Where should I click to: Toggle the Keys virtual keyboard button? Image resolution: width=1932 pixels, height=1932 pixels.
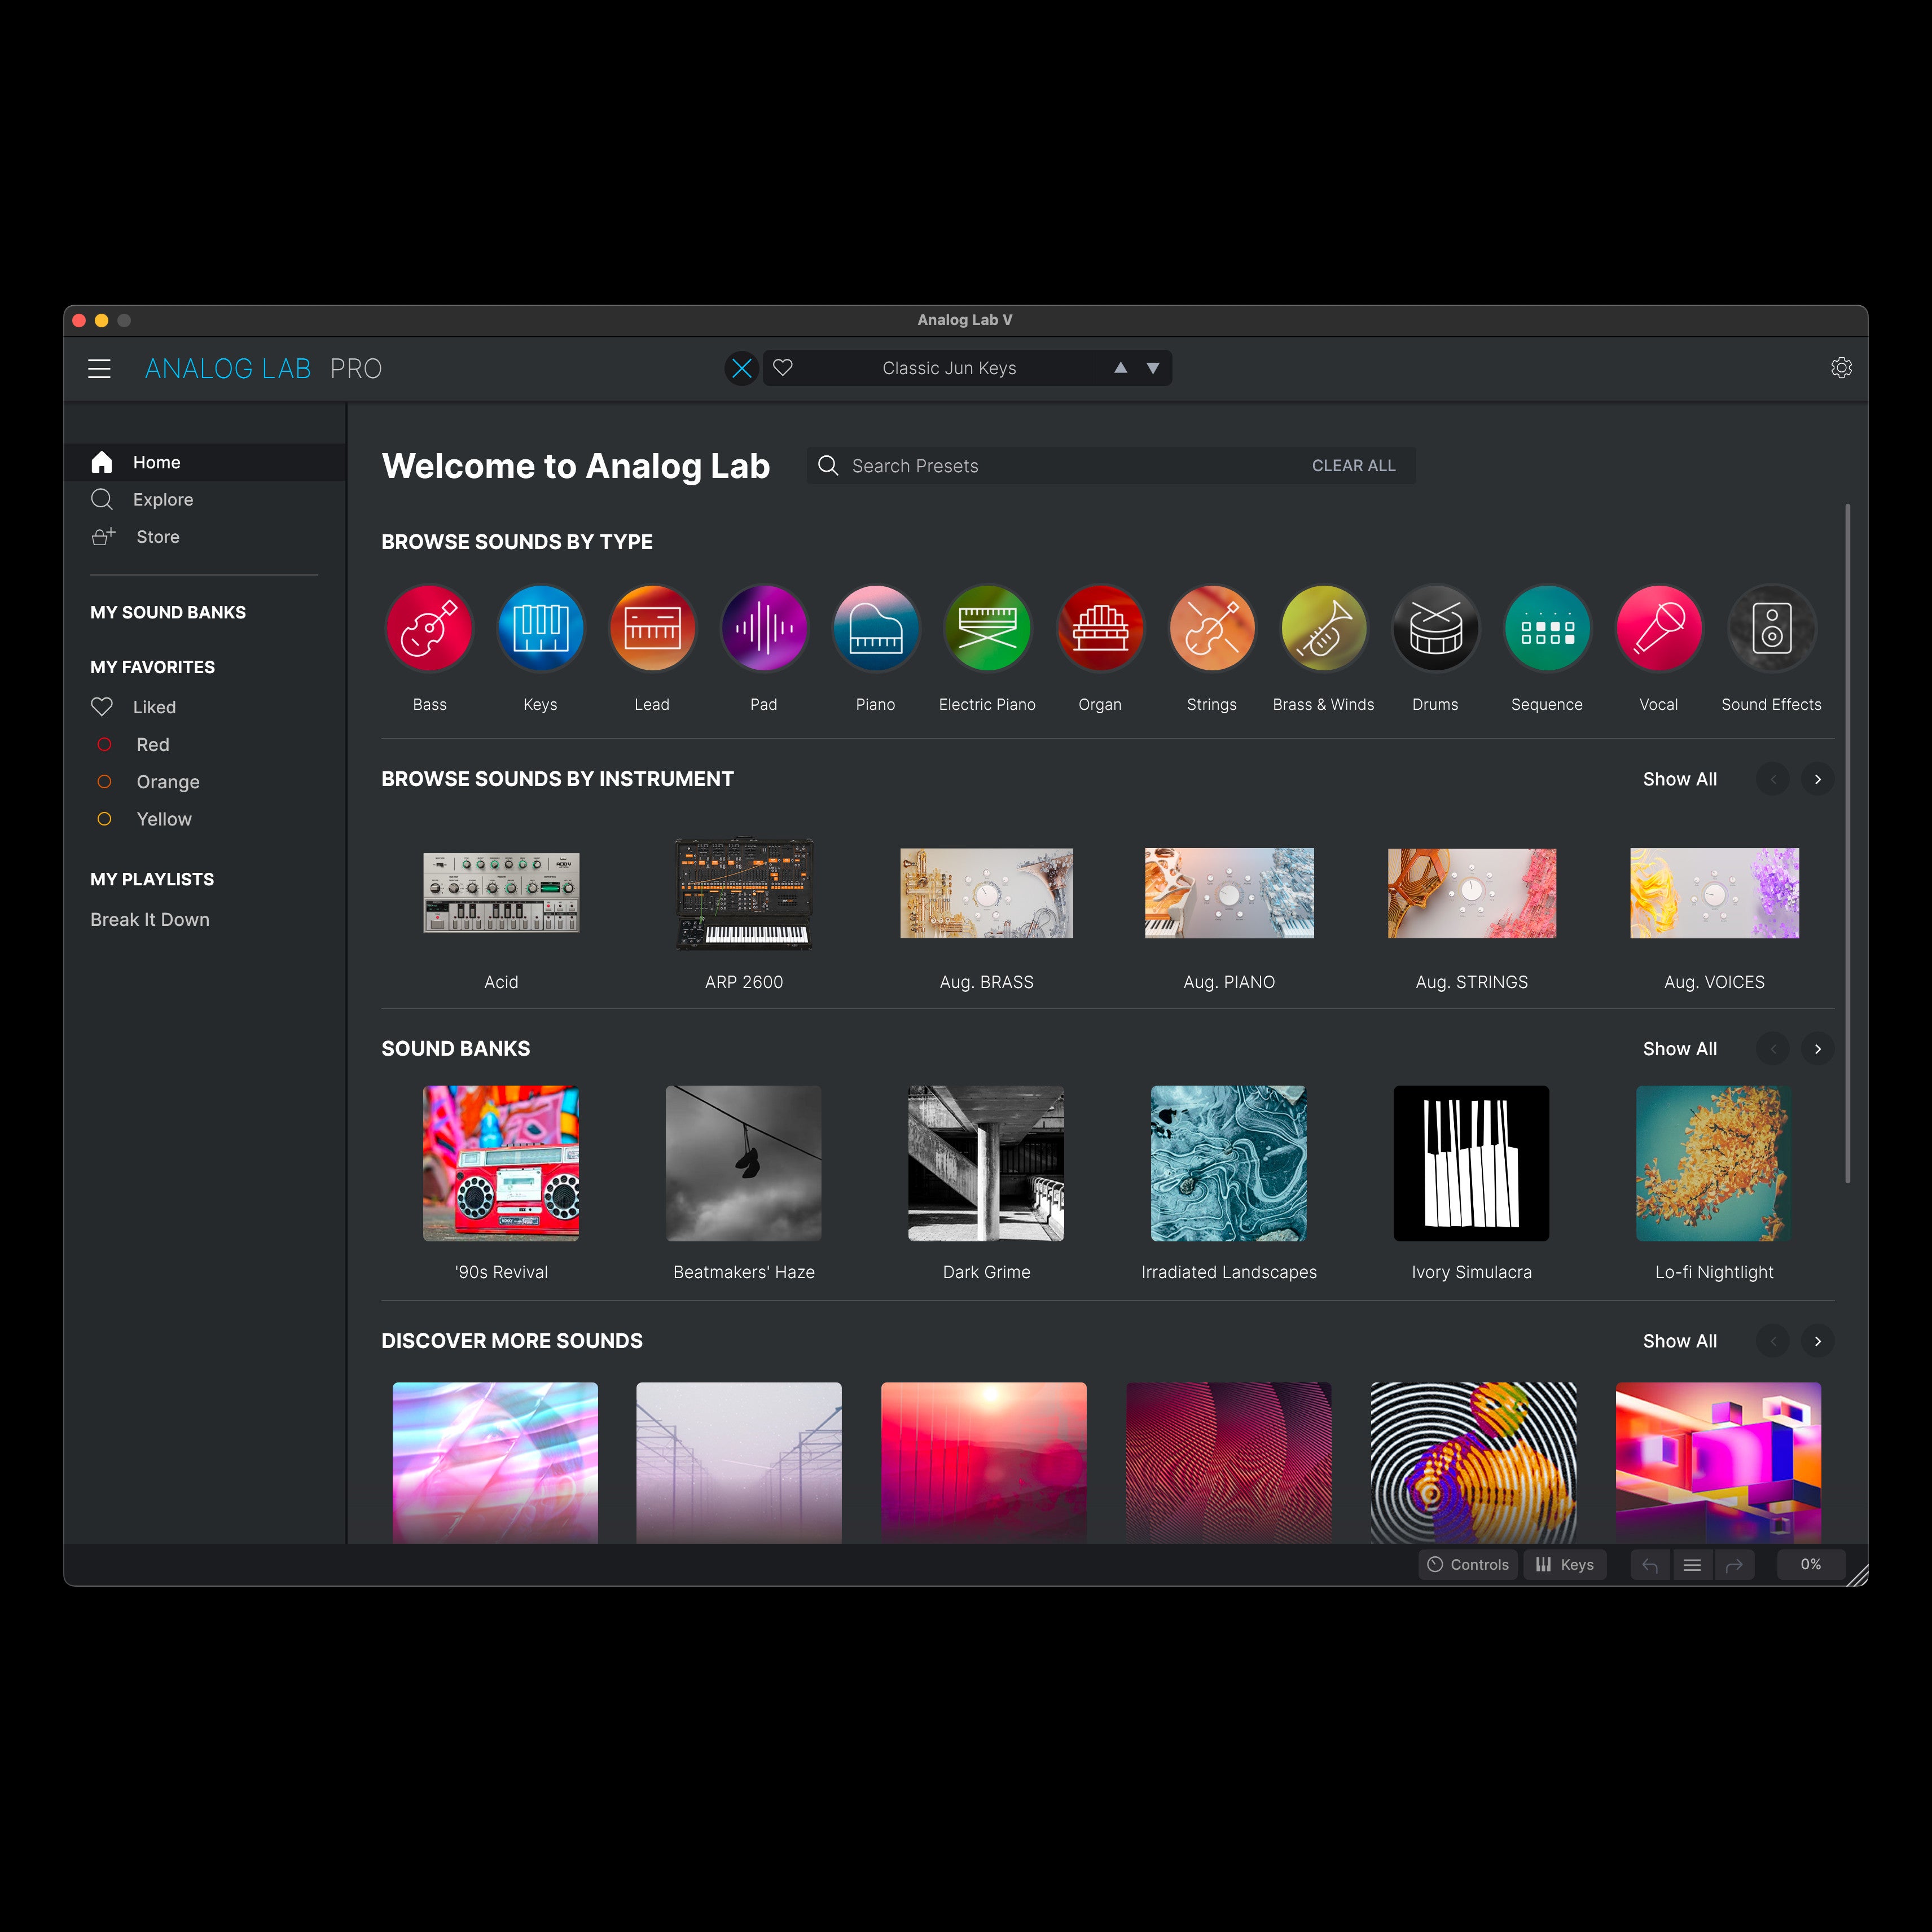point(1565,1565)
